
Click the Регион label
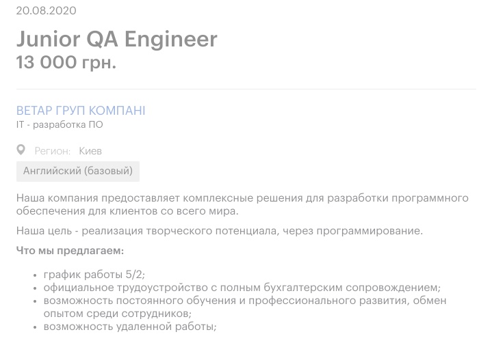tap(53, 151)
